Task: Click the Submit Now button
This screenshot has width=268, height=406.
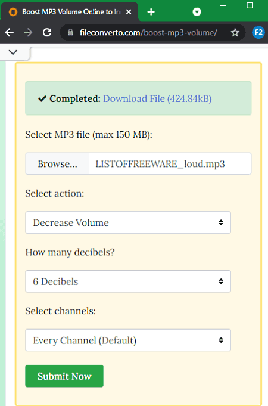Action: (x=64, y=376)
